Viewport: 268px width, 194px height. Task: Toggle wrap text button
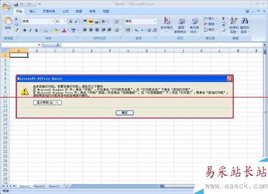[117, 21]
